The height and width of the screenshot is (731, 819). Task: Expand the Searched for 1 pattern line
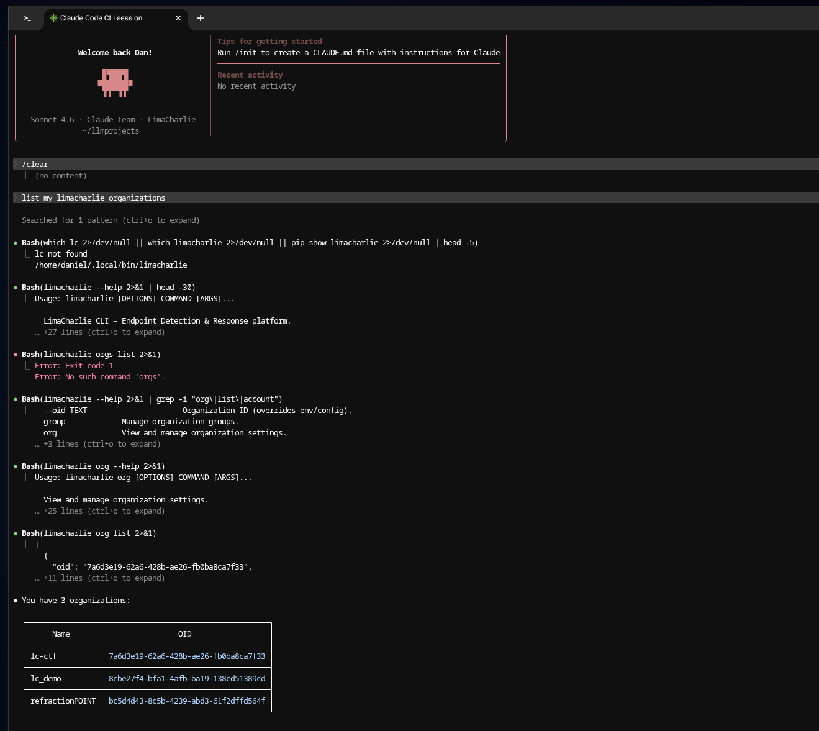pyautogui.click(x=111, y=220)
